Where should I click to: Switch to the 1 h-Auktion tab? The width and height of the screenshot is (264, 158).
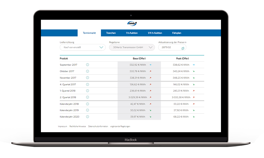pos(132,33)
